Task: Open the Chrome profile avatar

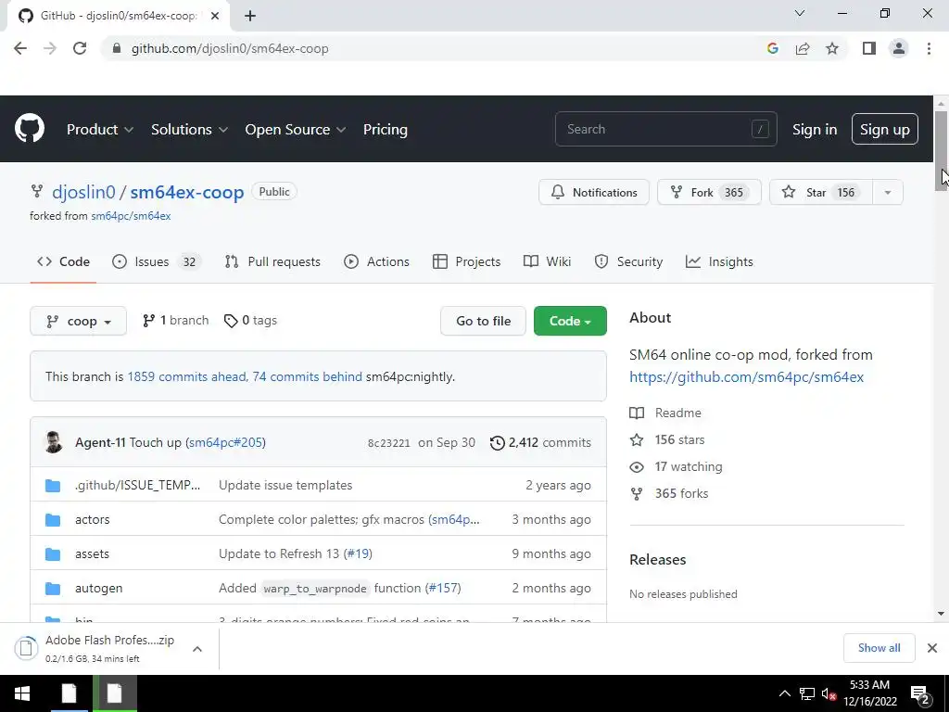Action: click(x=899, y=48)
